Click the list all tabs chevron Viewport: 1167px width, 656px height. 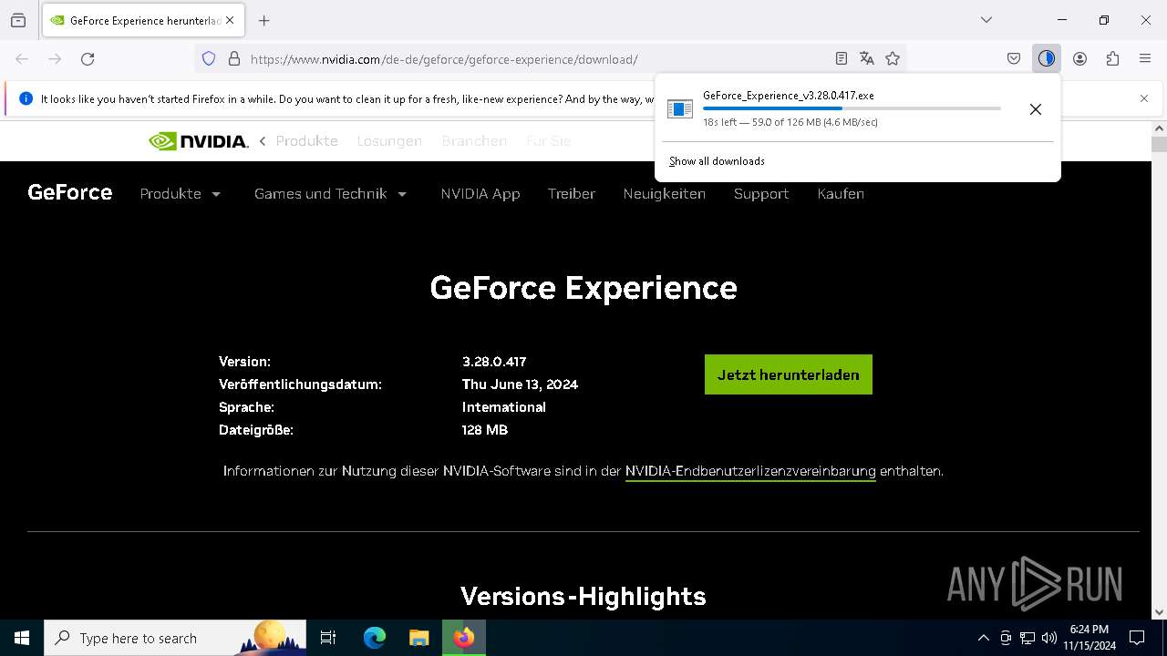click(x=986, y=20)
